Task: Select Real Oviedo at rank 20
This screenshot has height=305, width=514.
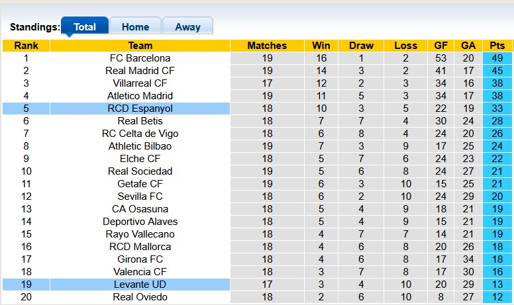Action: [x=140, y=297]
